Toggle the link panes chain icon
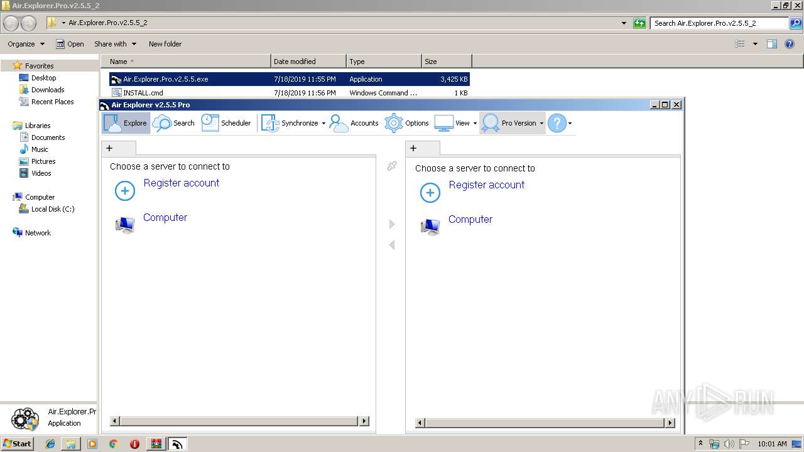This screenshot has width=804, height=452. pyautogui.click(x=392, y=166)
